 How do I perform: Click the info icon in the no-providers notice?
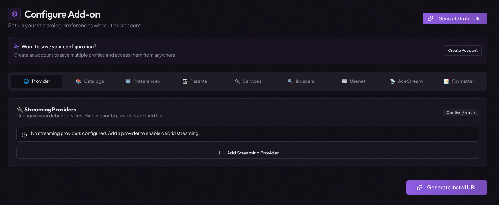click(x=24, y=135)
